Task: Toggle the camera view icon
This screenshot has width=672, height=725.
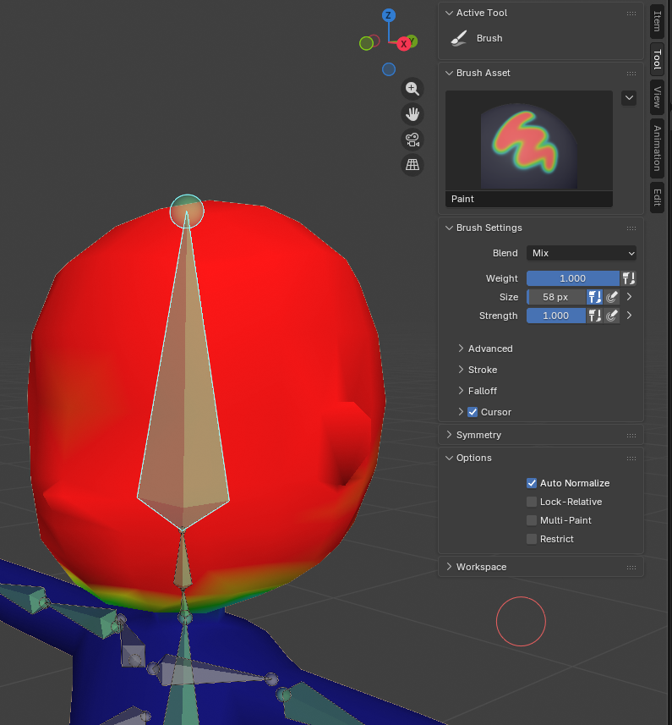Action: pos(412,140)
